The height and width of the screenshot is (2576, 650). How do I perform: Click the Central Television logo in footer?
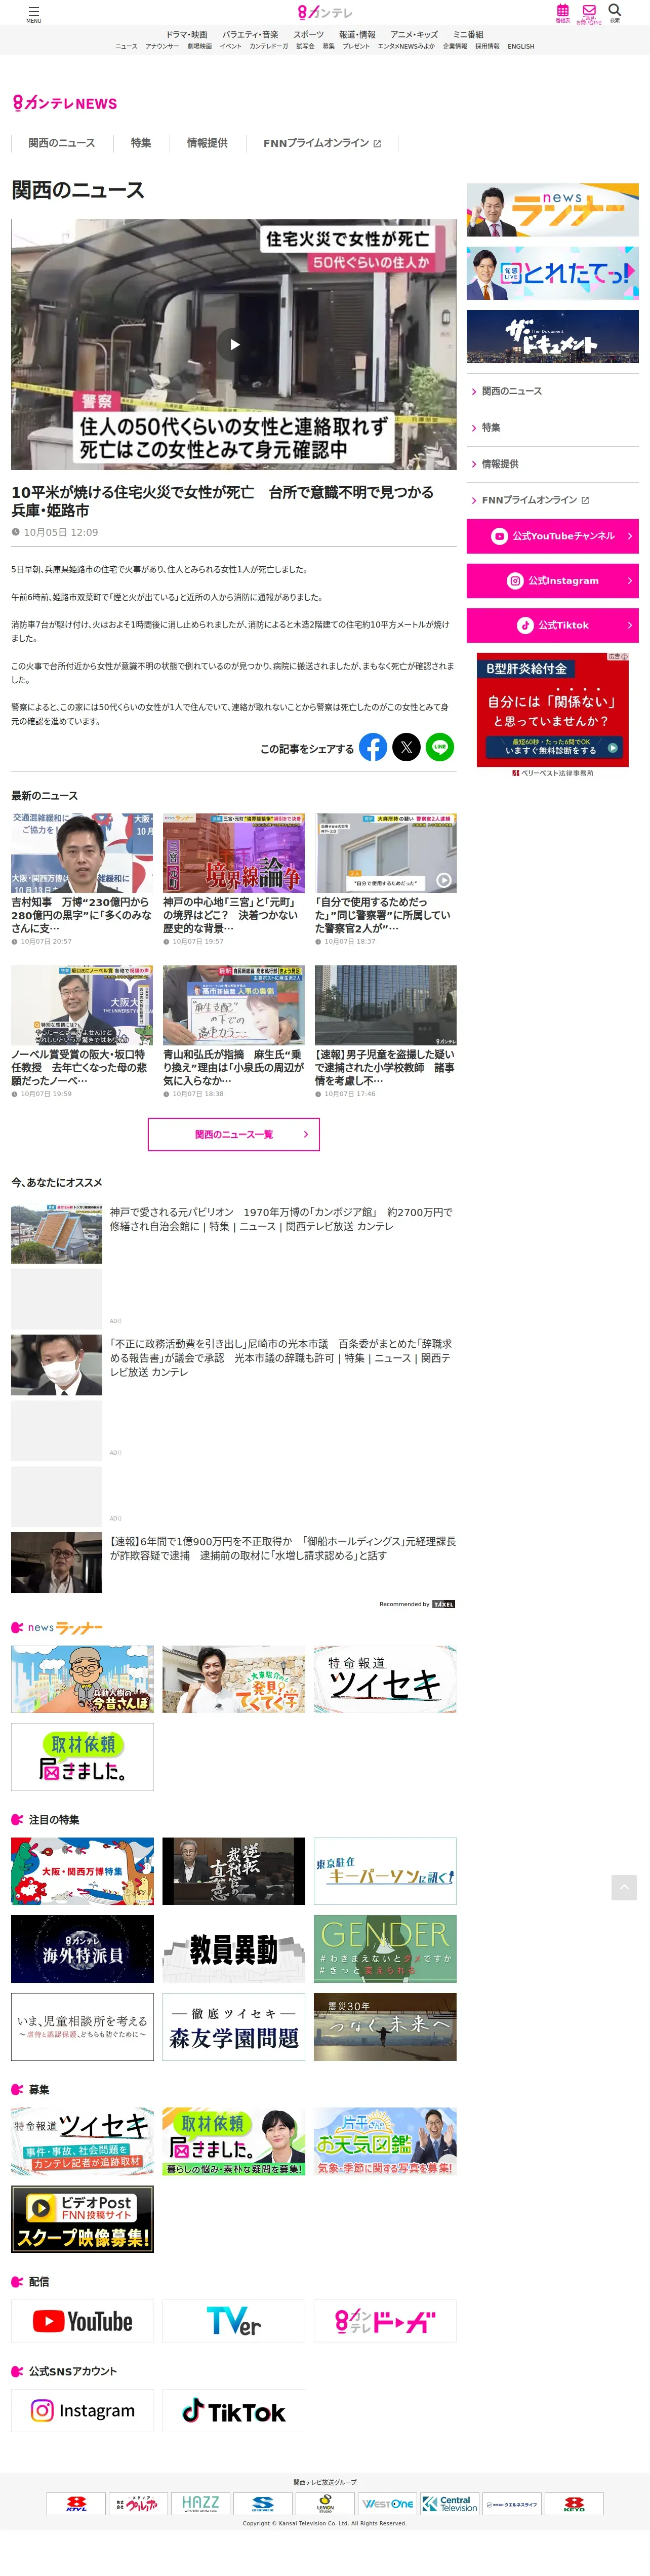coord(449,2504)
